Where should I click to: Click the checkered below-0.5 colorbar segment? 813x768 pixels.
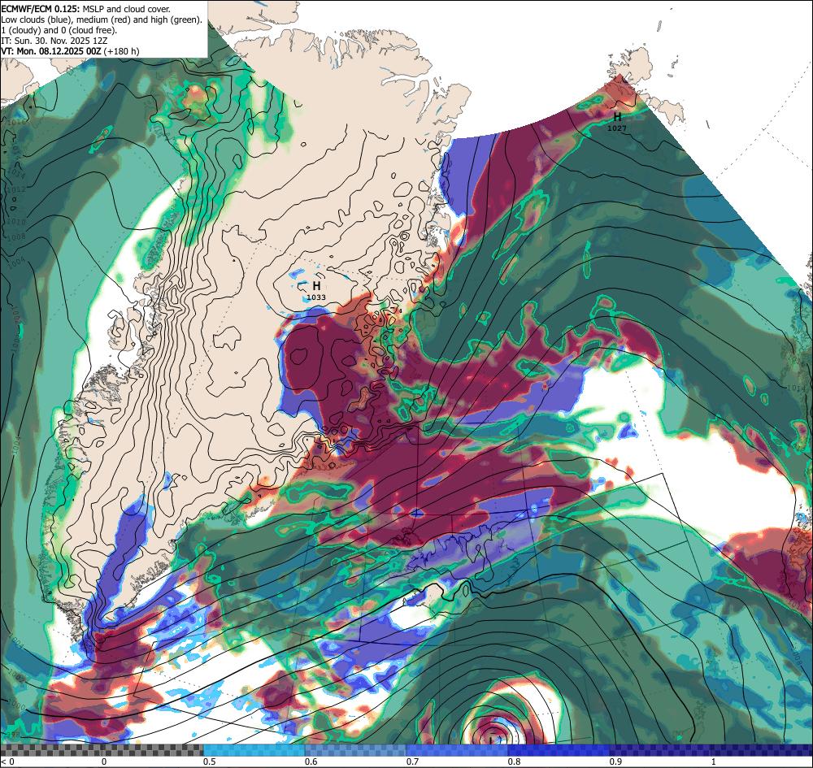pyautogui.click(x=102, y=750)
